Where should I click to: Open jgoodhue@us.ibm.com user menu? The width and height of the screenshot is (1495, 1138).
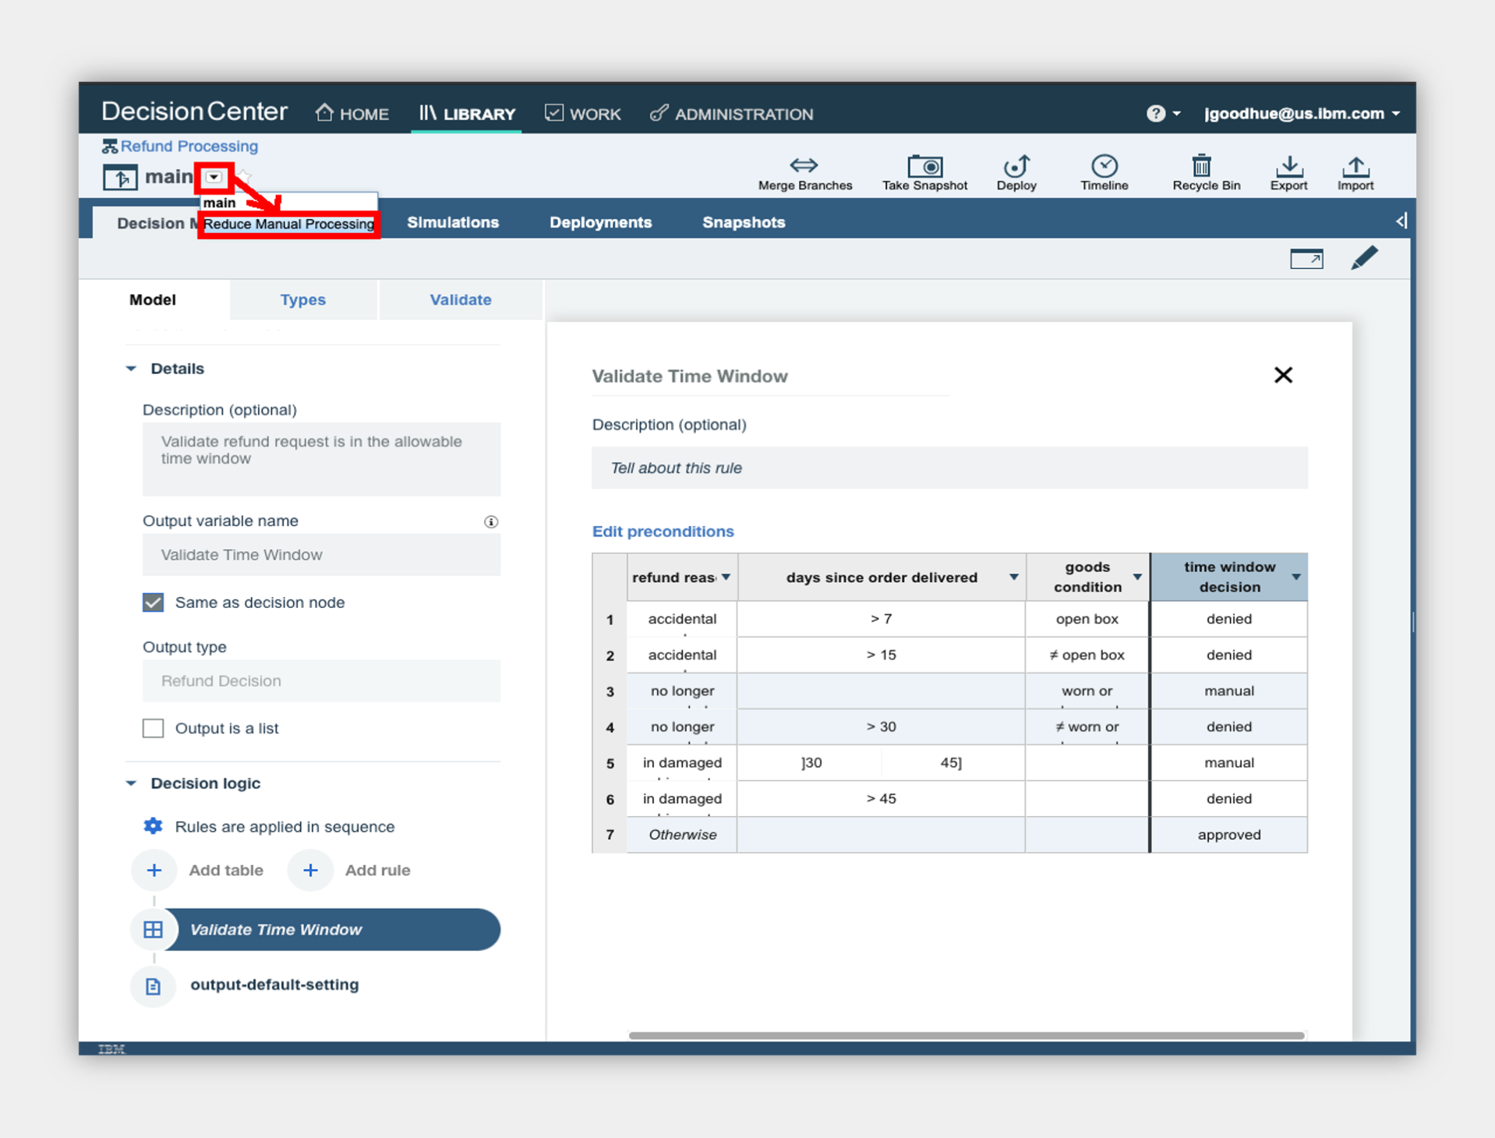click(1302, 114)
